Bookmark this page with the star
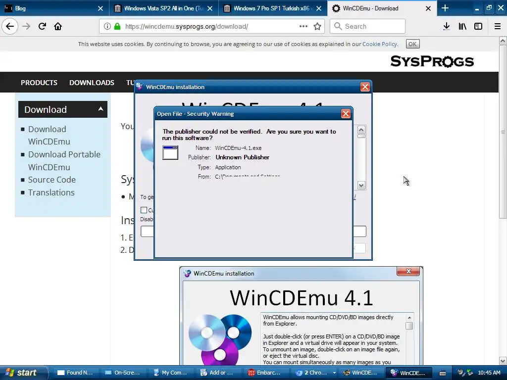 click(x=317, y=27)
